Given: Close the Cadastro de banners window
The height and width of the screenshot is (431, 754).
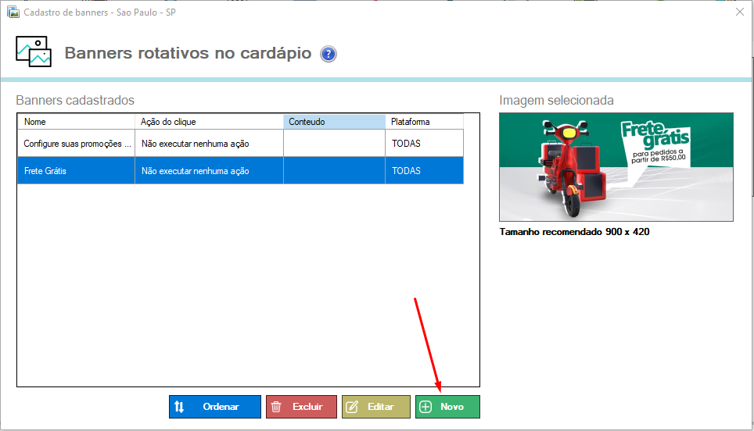Looking at the screenshot, I should pyautogui.click(x=739, y=12).
